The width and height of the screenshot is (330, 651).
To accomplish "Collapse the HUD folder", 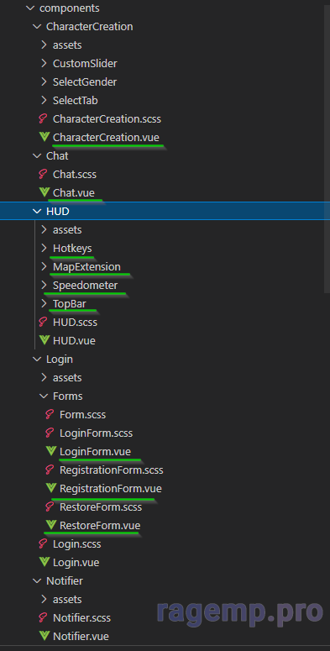I will [x=37, y=212].
